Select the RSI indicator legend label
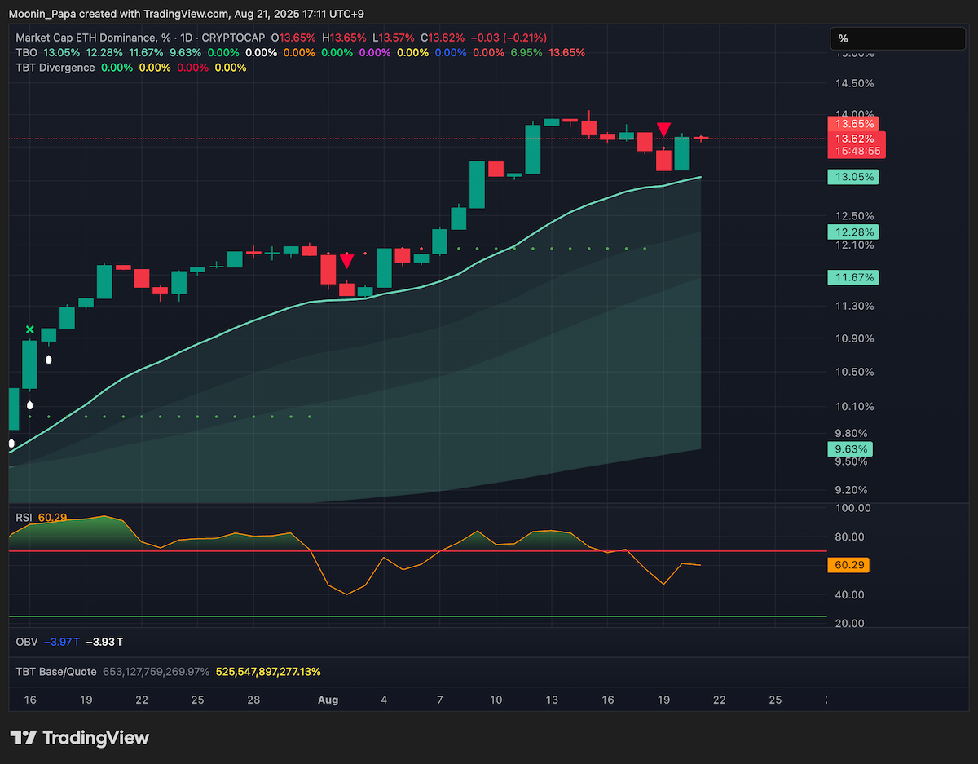978x764 pixels. (24, 518)
